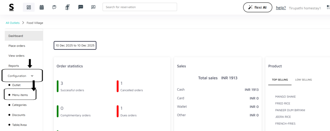Image resolution: width=330 pixels, height=131 pixels.
Task: Click the Search for reservation field
Action: pos(140,7)
